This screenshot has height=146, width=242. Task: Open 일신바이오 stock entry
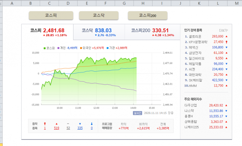click(197, 58)
